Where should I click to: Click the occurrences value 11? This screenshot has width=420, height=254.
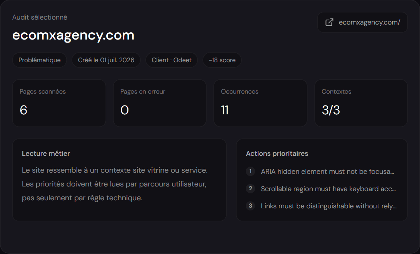click(x=225, y=110)
